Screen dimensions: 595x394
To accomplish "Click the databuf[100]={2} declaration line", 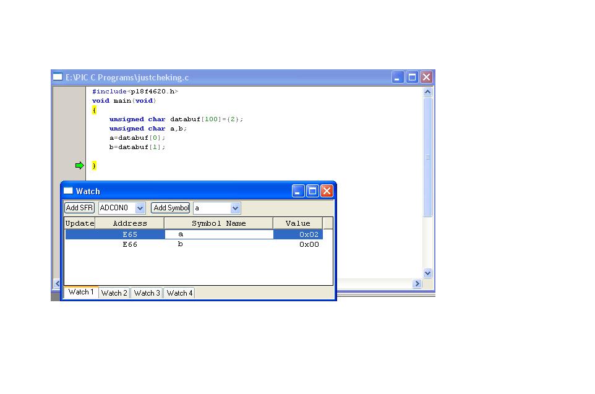I will [x=176, y=119].
